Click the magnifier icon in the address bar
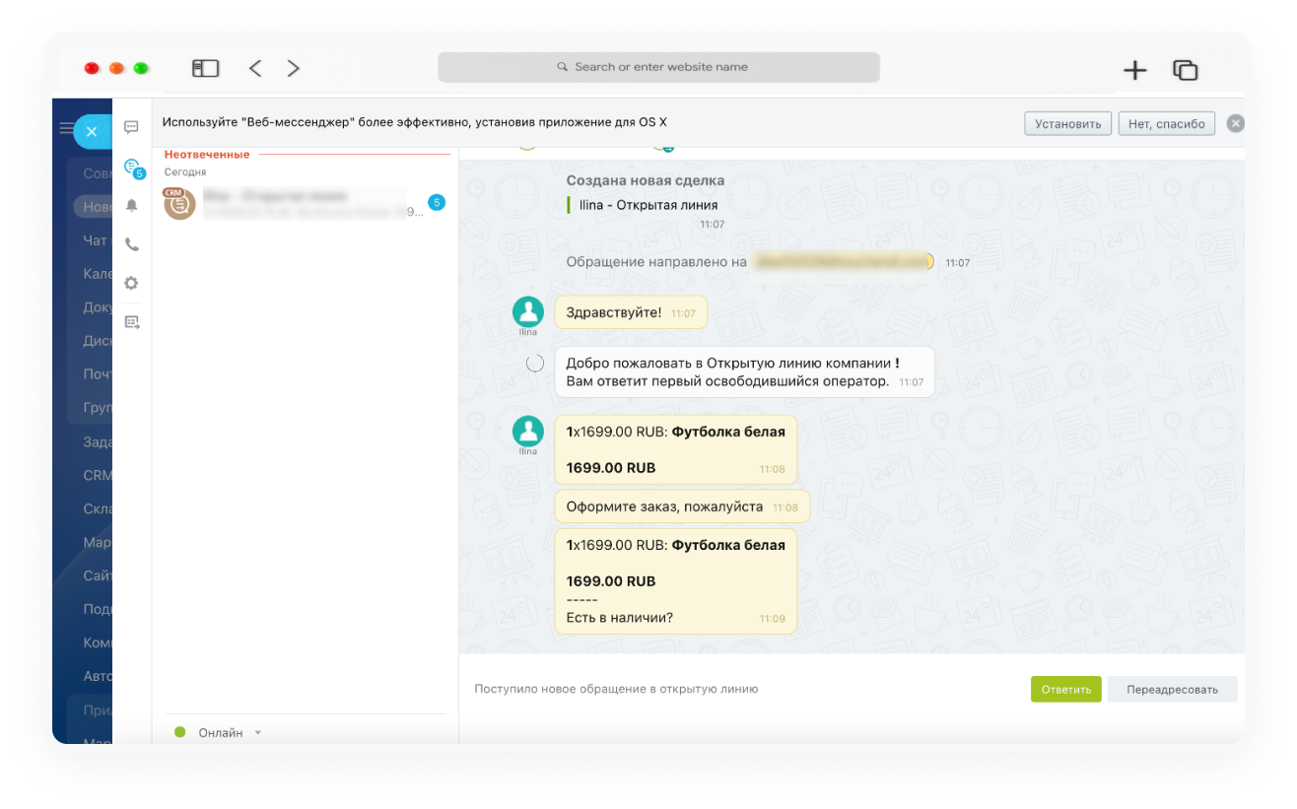This screenshot has height=809, width=1297. coord(562,67)
